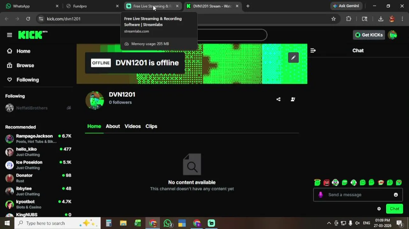Click the Windows taskbar search box

point(57,223)
